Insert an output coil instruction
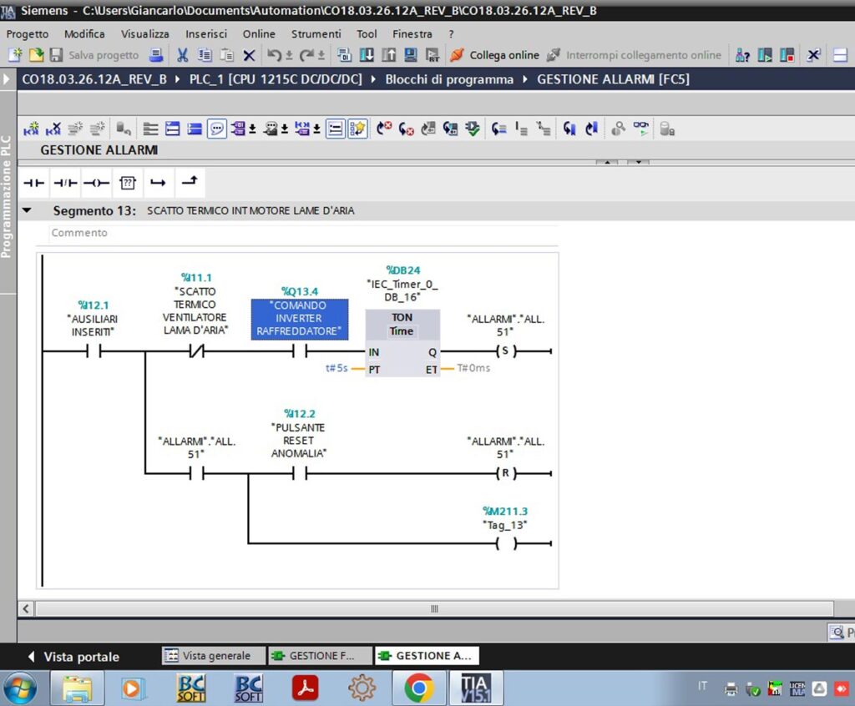Screen dimensions: 855x706 tap(96, 183)
